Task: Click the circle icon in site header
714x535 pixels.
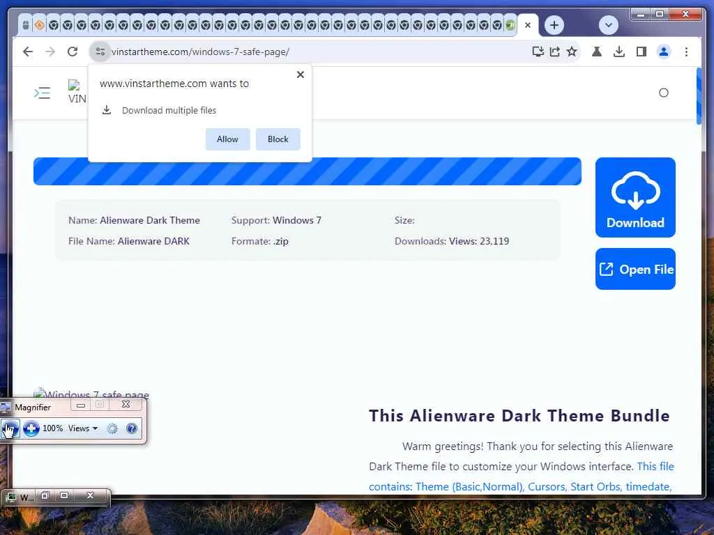Action: [x=664, y=93]
